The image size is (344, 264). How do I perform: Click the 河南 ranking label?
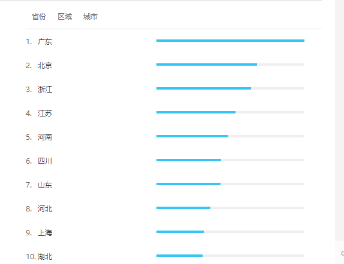(45, 137)
